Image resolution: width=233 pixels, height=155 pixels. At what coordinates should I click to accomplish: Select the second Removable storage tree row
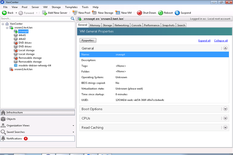pos(30,62)
